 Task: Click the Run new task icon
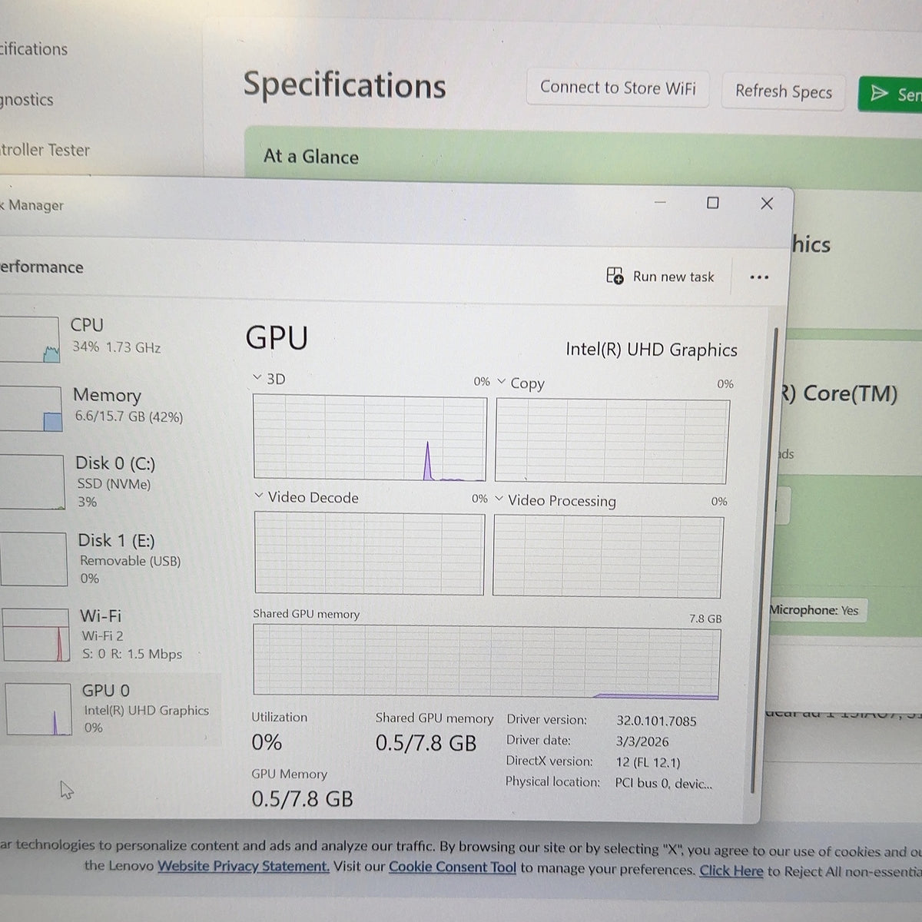coord(615,276)
